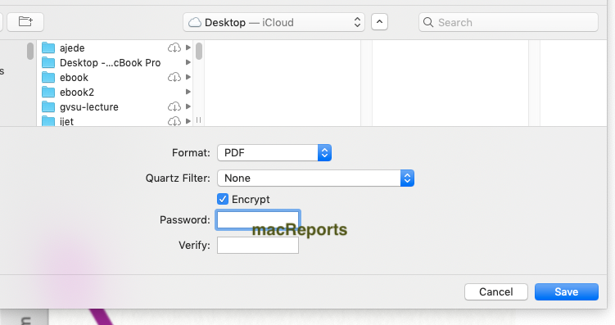
Task: Click the cloud download icon beside ijet
Action: [x=174, y=121]
